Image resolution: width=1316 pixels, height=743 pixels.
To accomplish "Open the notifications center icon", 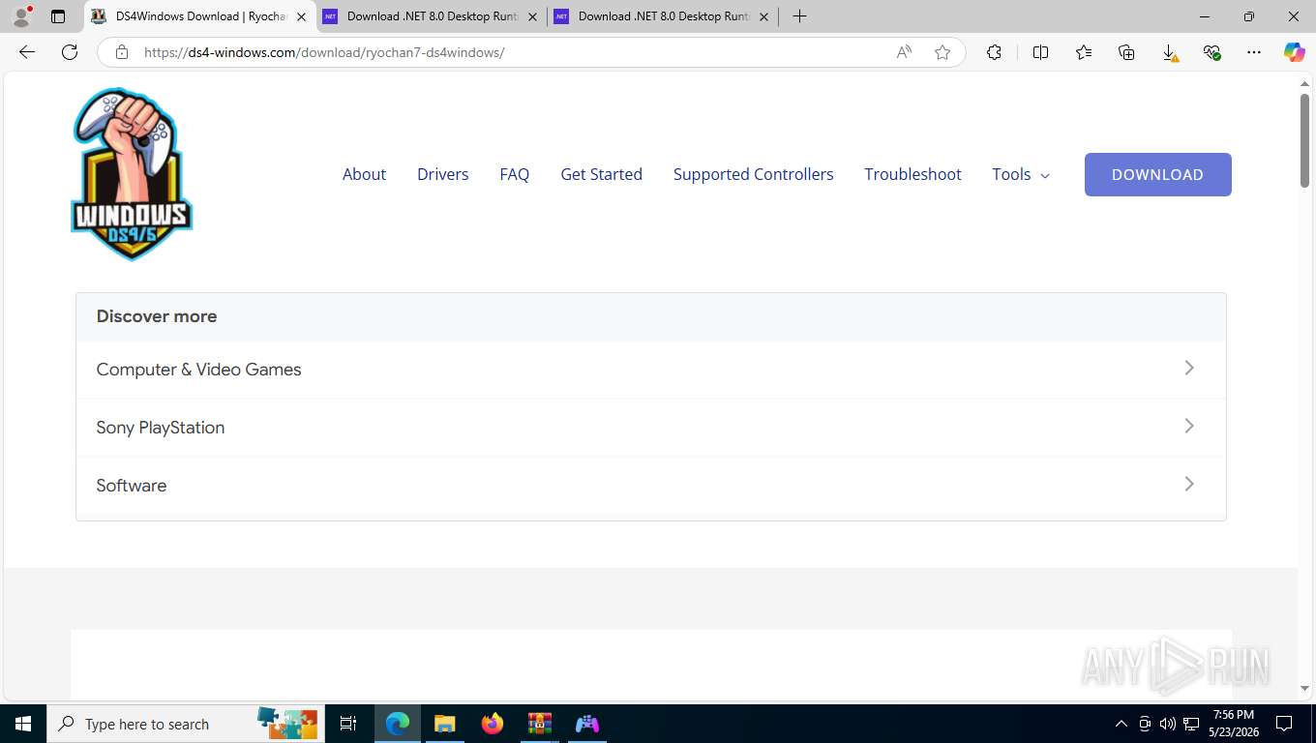I will click(x=1284, y=724).
